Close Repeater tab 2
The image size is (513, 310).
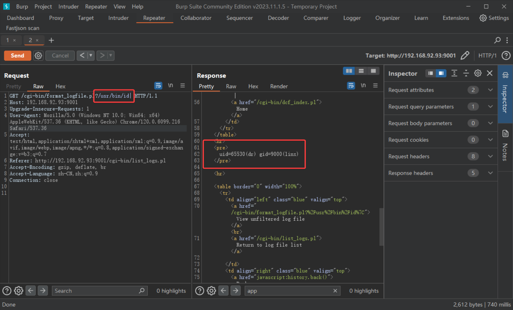pos(37,40)
